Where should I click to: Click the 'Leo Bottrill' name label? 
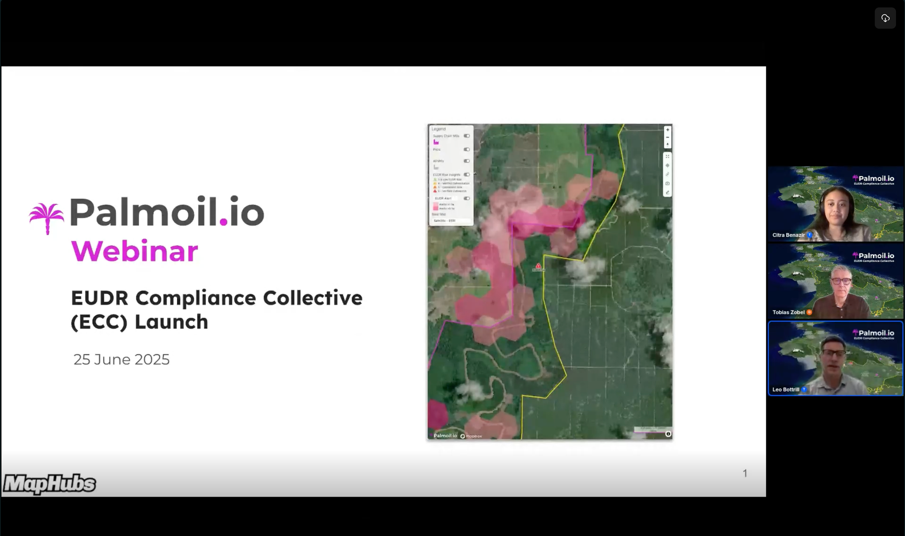click(786, 389)
